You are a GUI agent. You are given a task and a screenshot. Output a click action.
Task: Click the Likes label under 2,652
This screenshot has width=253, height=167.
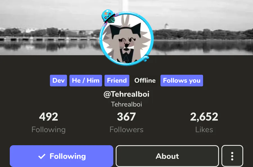(x=204, y=130)
